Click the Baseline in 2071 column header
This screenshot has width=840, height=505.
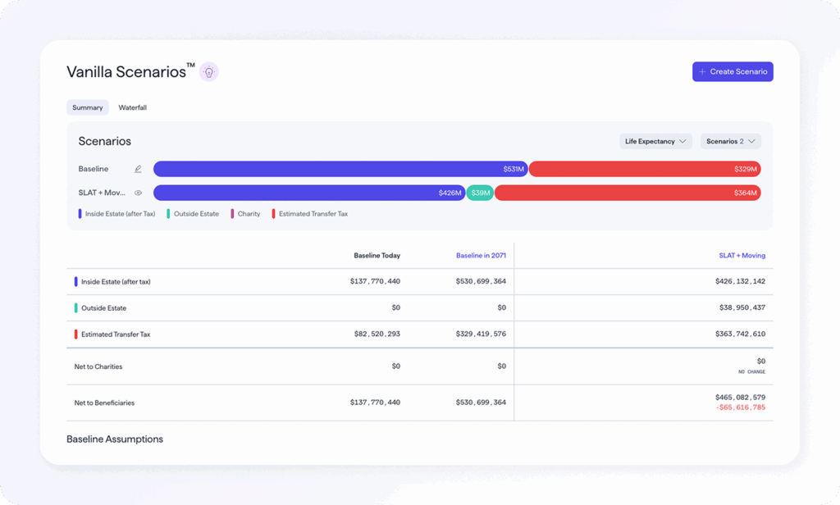pos(481,256)
